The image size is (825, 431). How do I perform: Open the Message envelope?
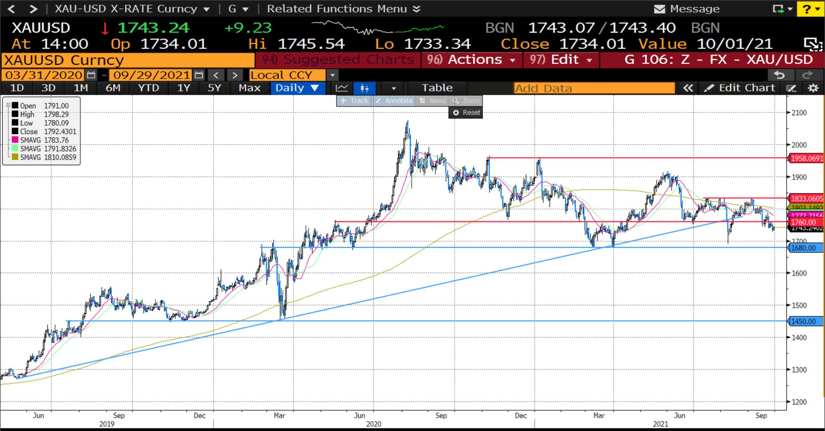659,9
